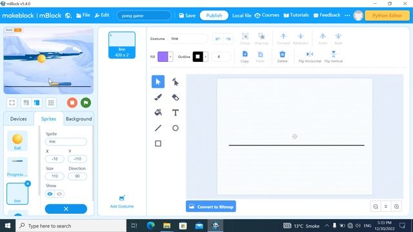This screenshot has height=232, width=413.
Task: Click Flip Horizontal
Action: 310,57
